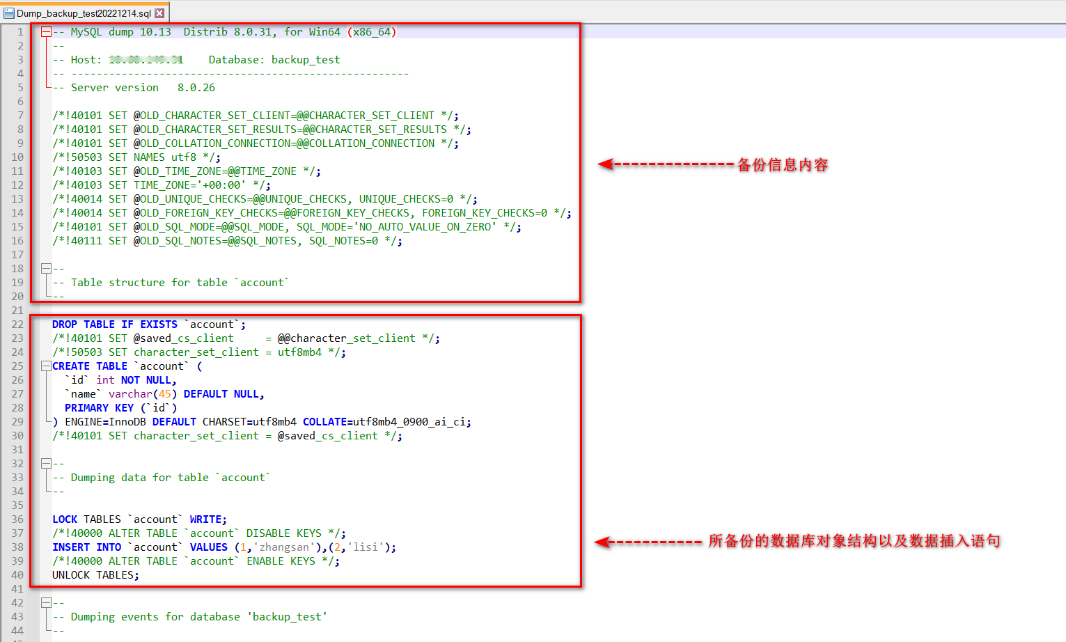The image size is (1066, 642).
Task: Click 'utf8mb4' on line 24
Action: click(x=299, y=352)
